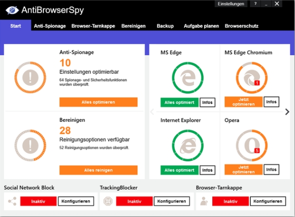Image resolution: width=295 pixels, height=217 pixels.
Task: Open the Browserschutz tab
Action: click(x=242, y=26)
